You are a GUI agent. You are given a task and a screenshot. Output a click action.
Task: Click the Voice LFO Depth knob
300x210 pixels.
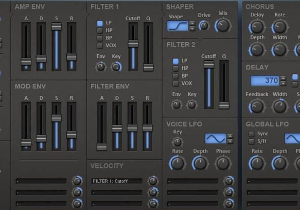click(200, 163)
